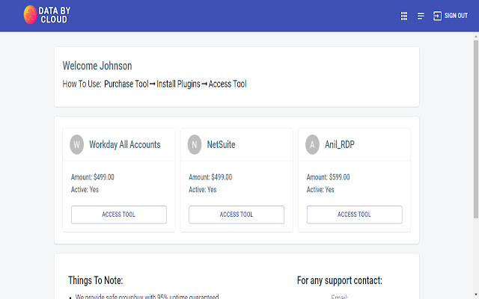The width and height of the screenshot is (479, 299).
Task: Click the Access Tool step in How To Use
Action: pos(228,84)
